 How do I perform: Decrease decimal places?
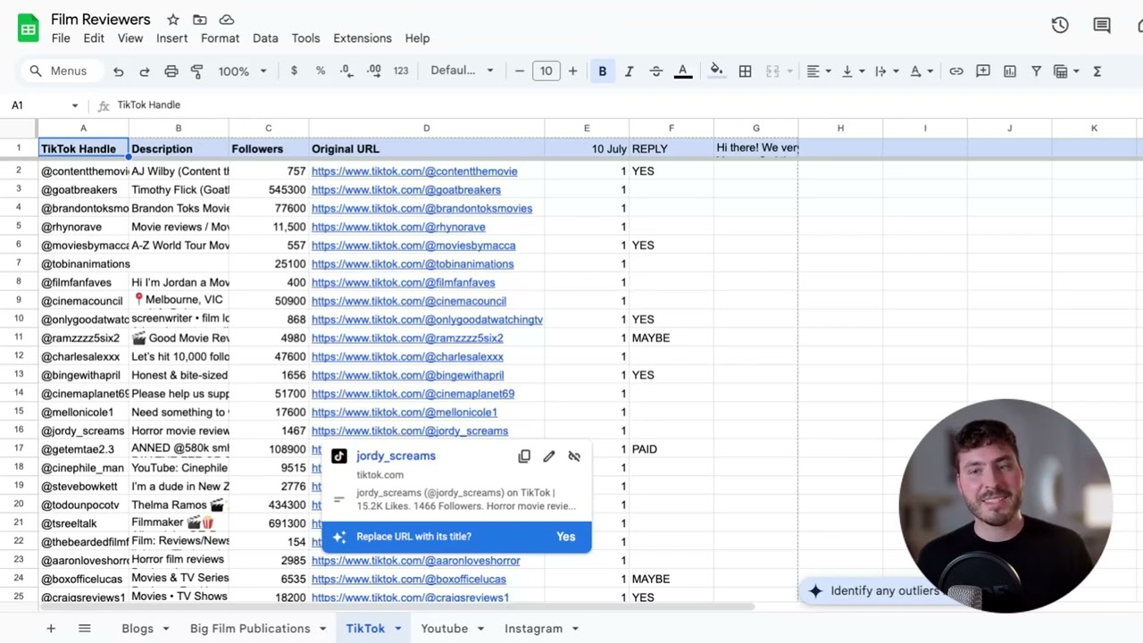[x=346, y=71]
